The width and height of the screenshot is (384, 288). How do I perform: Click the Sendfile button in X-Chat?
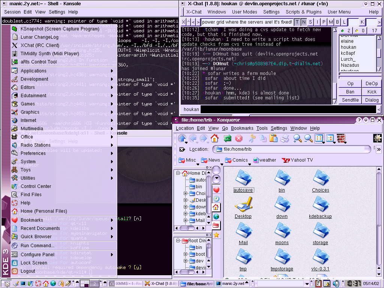[x=350, y=100]
